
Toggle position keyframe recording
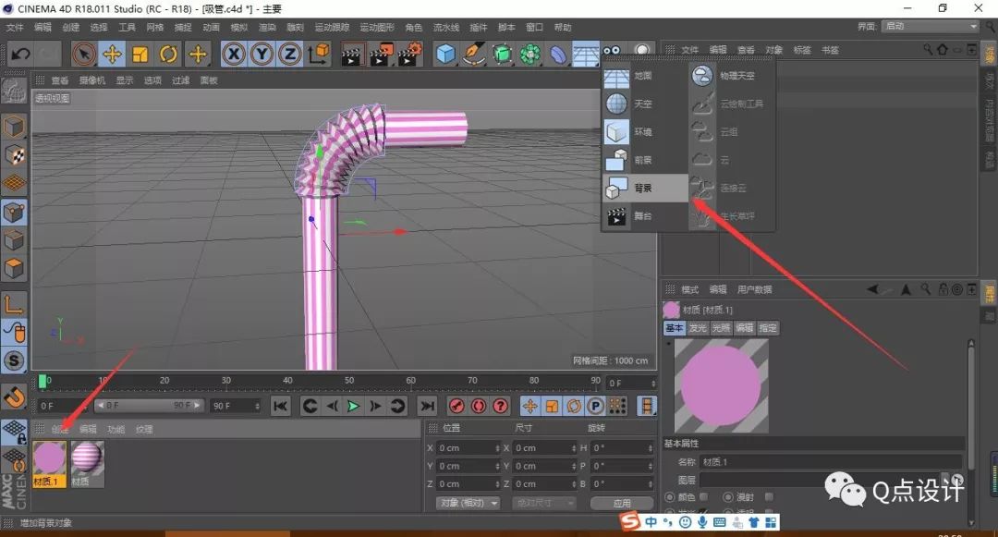(x=532, y=406)
